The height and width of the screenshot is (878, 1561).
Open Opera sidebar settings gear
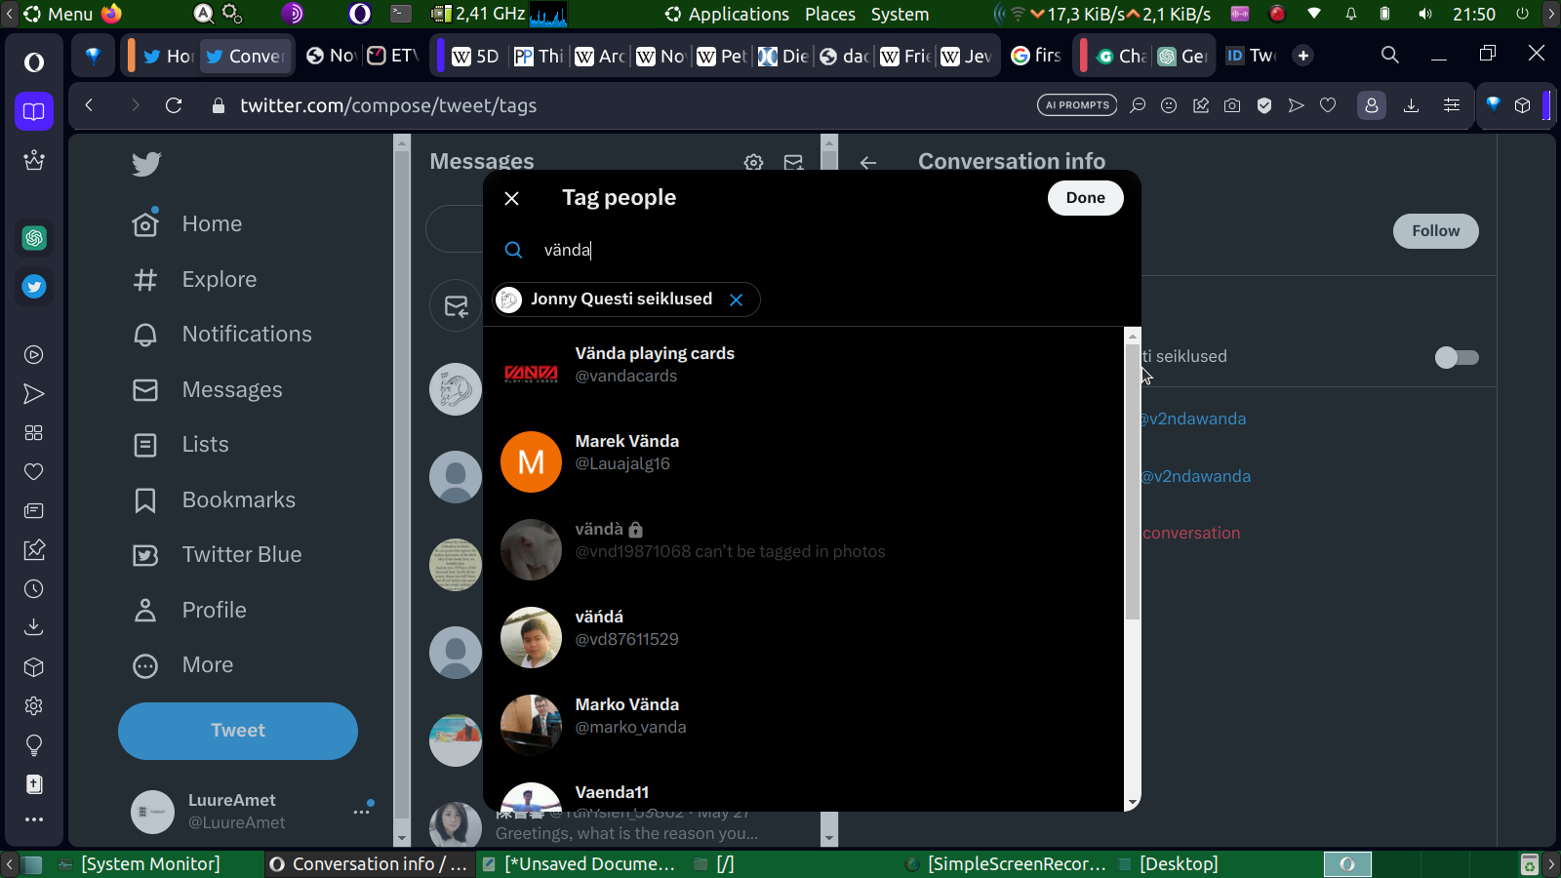34,705
